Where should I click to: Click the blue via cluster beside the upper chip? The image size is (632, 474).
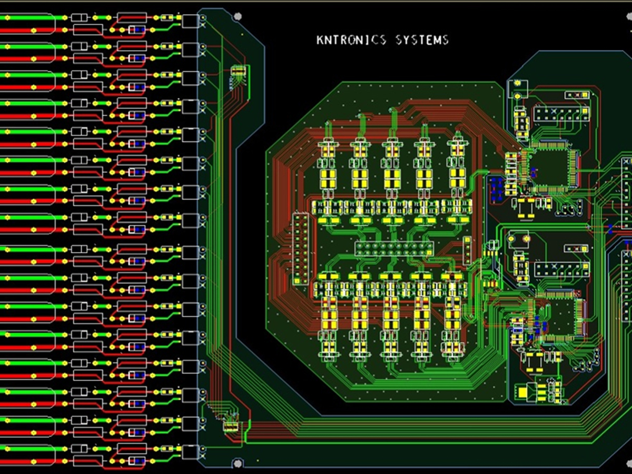(496, 189)
